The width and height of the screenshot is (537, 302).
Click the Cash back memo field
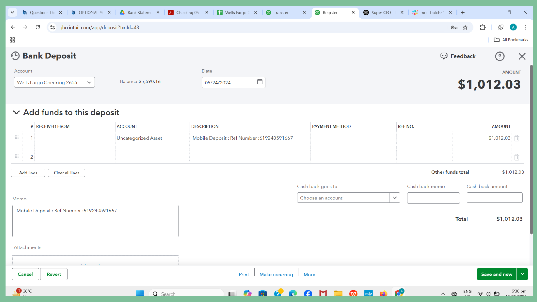point(433,198)
